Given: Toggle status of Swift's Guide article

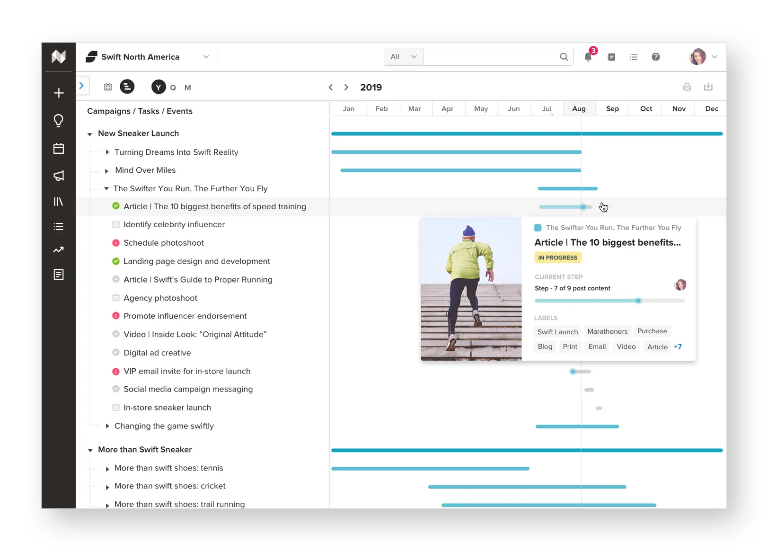Looking at the screenshot, I should [116, 279].
